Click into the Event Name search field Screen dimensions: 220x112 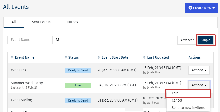tap(30, 40)
